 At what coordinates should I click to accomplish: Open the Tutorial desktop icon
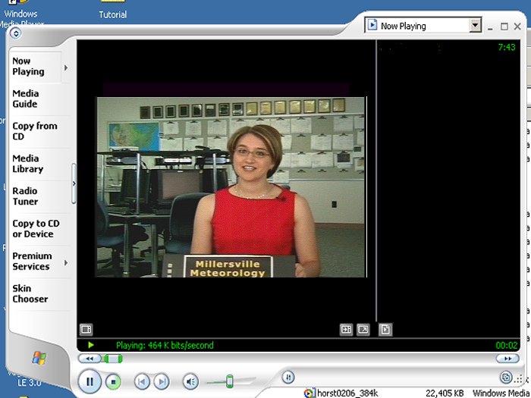click(113, 9)
